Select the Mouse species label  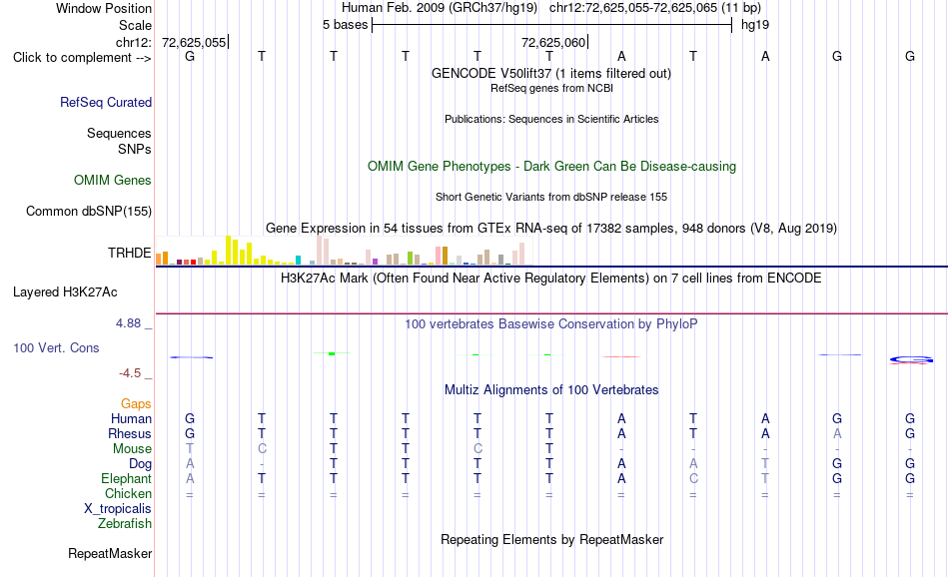[132, 449]
